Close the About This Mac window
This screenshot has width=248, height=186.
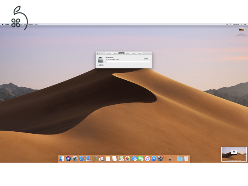click(x=97, y=53)
